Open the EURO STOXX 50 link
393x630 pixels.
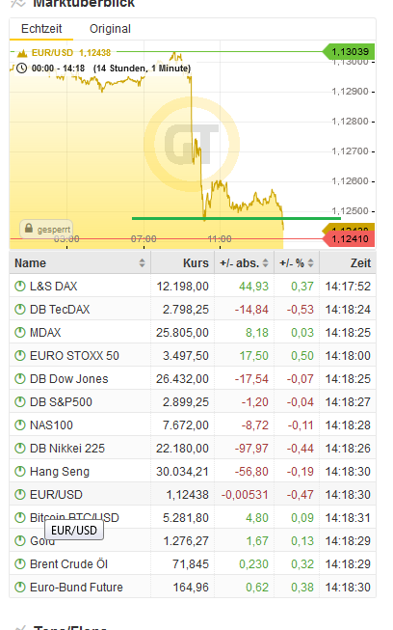(x=74, y=356)
